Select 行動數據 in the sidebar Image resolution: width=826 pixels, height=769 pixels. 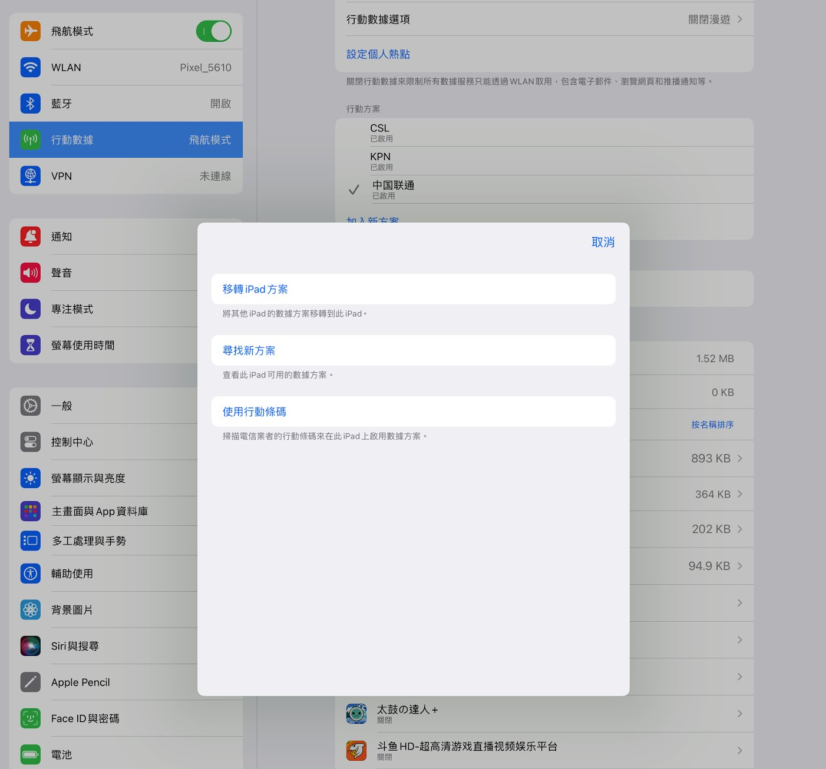click(x=125, y=140)
